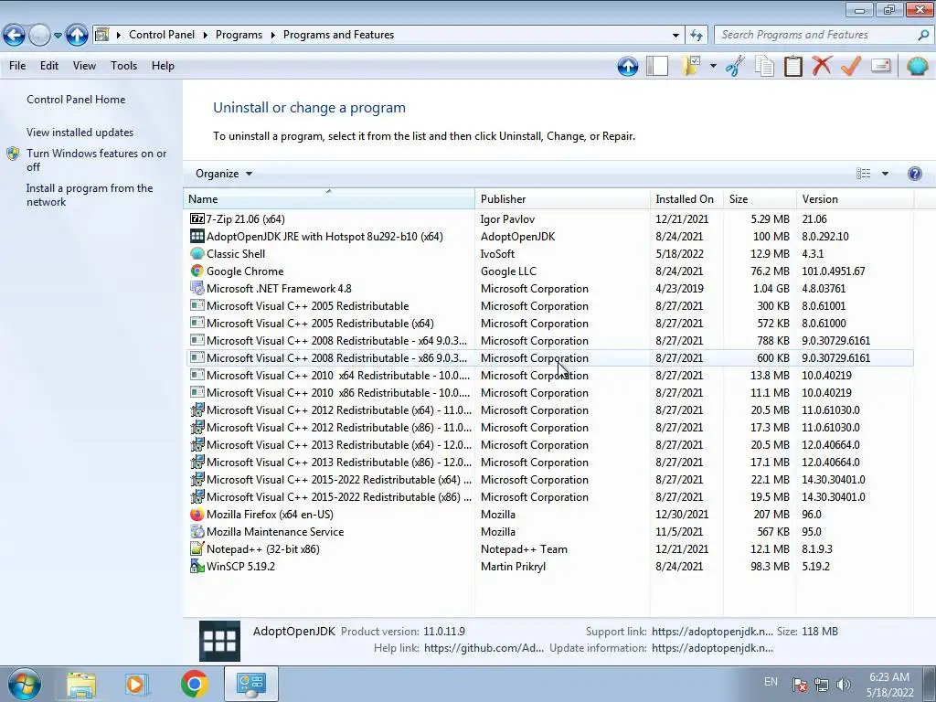Open the Help menu
Image resolution: width=936 pixels, height=702 pixels.
coord(163,66)
